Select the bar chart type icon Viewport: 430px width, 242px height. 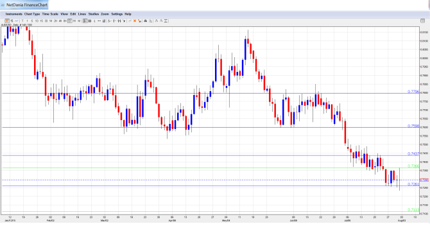click(x=12, y=21)
